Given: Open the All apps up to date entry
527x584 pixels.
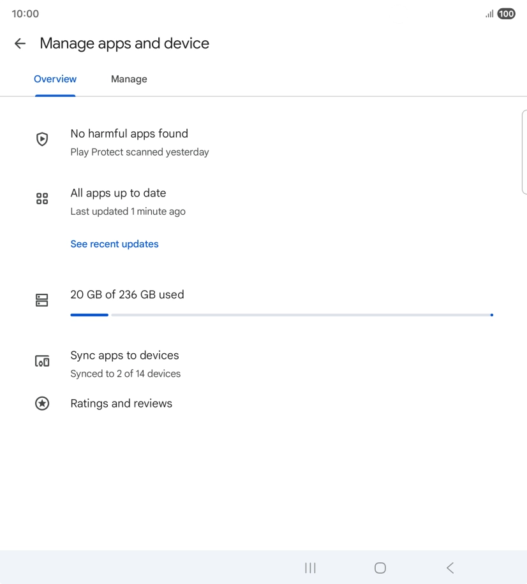Looking at the screenshot, I should tap(118, 193).
